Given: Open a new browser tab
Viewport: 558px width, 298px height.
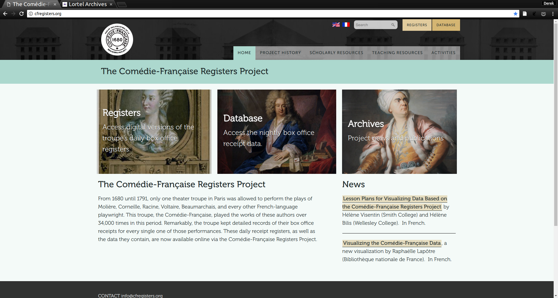Looking at the screenshot, I should [x=122, y=4].
